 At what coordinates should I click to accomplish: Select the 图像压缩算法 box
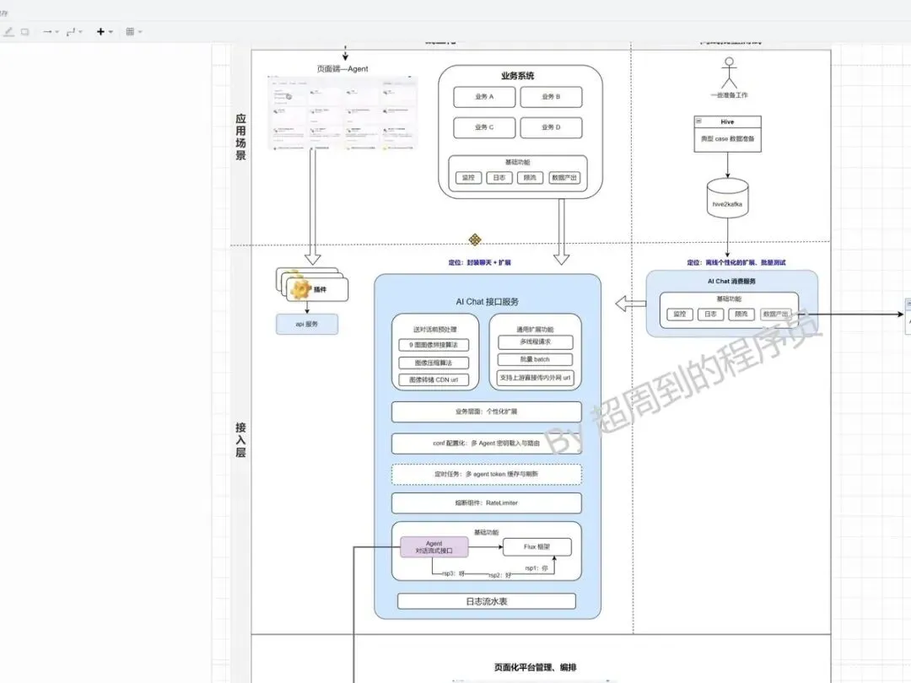[x=434, y=363]
